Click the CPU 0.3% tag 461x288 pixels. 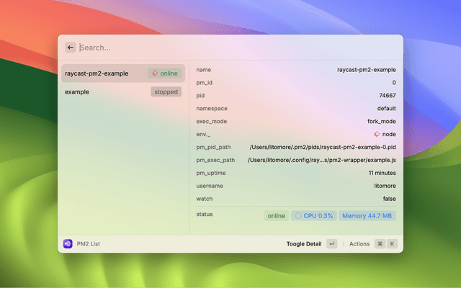pos(313,215)
